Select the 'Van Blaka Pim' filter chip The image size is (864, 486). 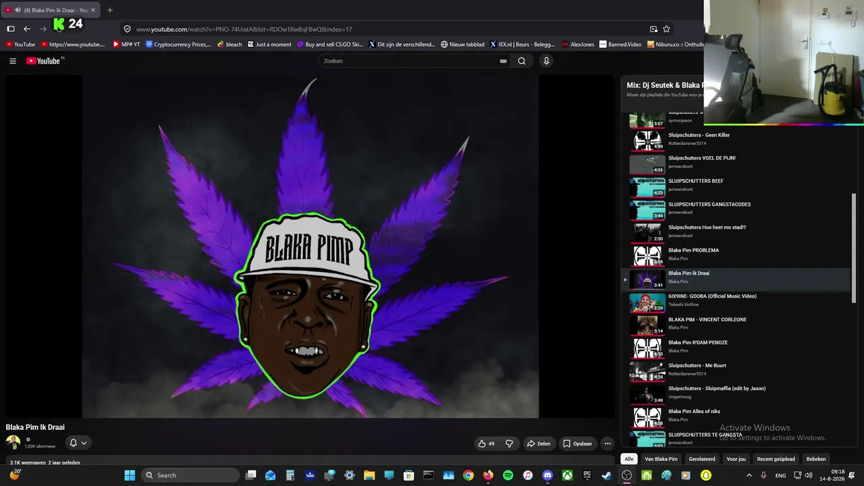click(661, 459)
